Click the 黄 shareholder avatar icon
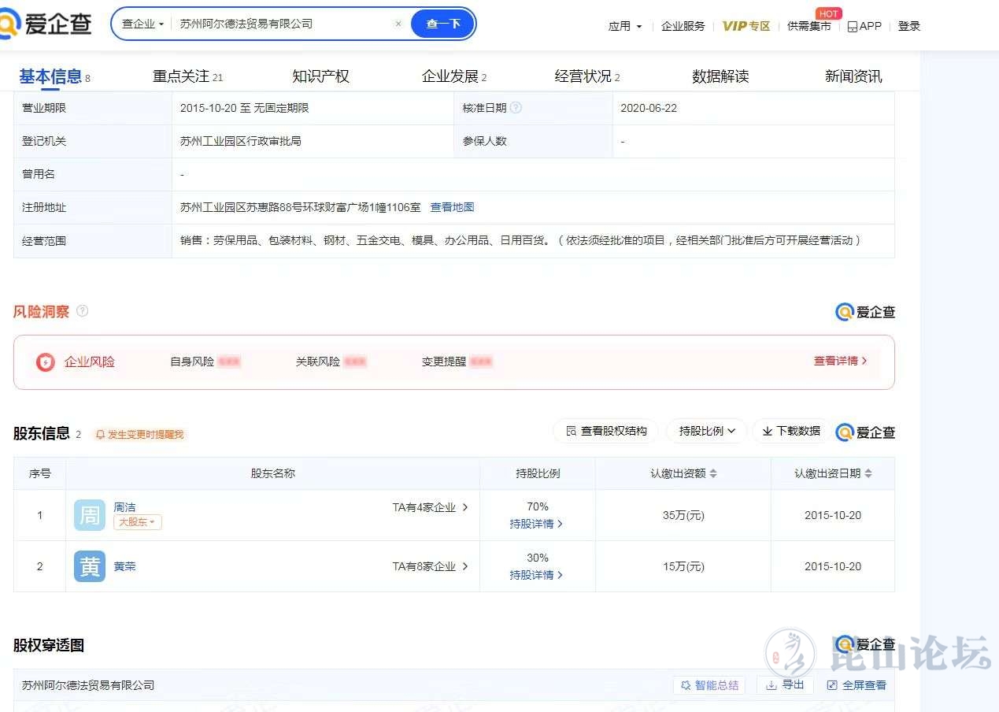 click(x=90, y=566)
